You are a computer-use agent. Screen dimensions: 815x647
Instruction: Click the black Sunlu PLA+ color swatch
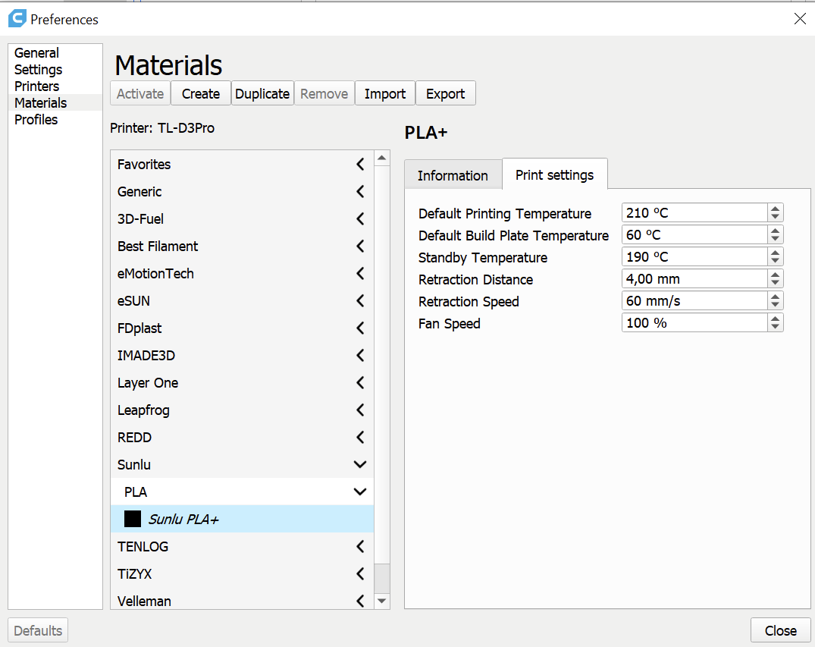coord(133,519)
